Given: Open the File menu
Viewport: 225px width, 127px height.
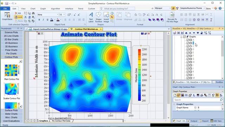Looking at the screenshot, I should tap(5, 8).
